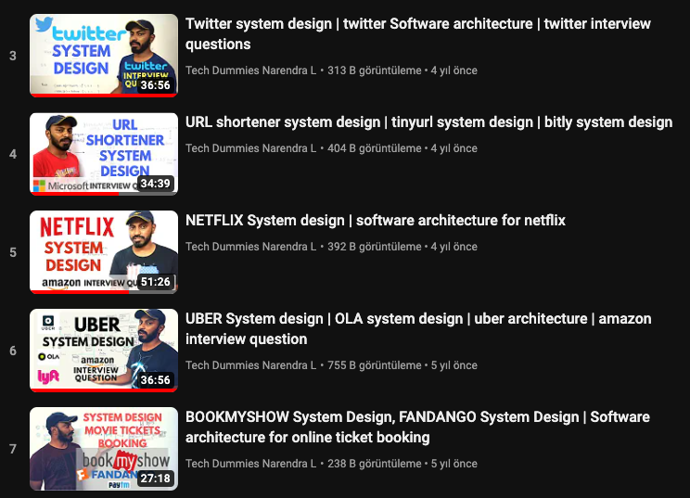Click the 238 B görüntüleme view count

tap(375, 464)
